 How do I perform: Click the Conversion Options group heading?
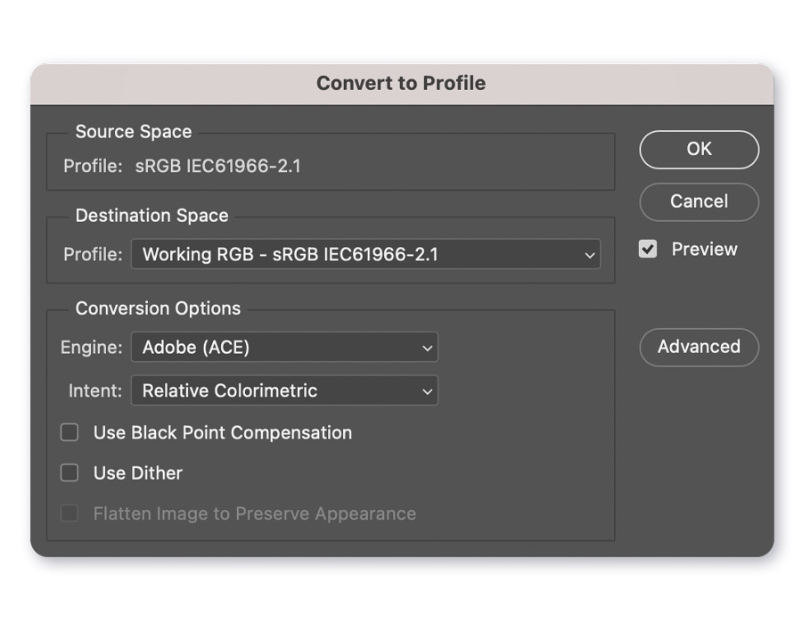tap(158, 308)
